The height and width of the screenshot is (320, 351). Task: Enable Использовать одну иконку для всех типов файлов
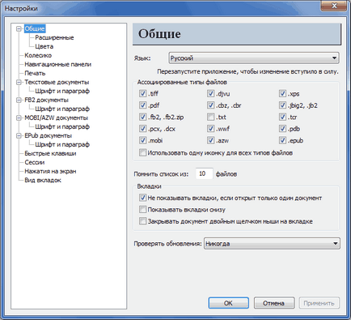[x=142, y=153]
